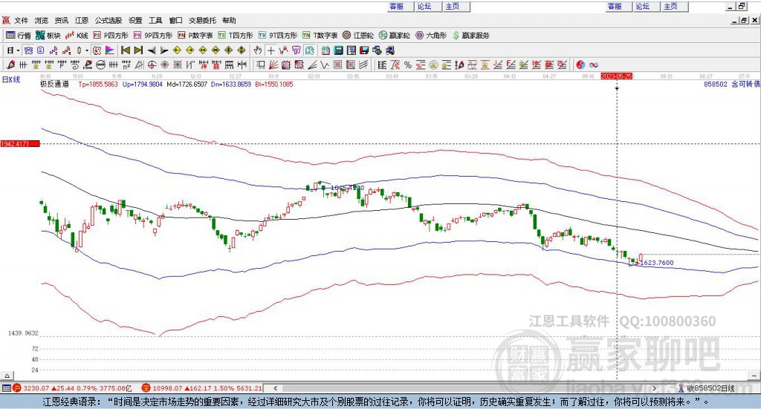Open the T四方形 tool
The height and width of the screenshot is (409, 761).
tap(236, 36)
